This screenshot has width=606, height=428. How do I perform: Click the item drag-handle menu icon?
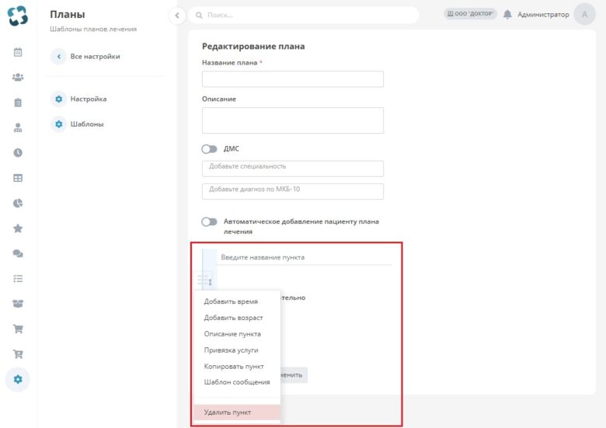[x=204, y=280]
